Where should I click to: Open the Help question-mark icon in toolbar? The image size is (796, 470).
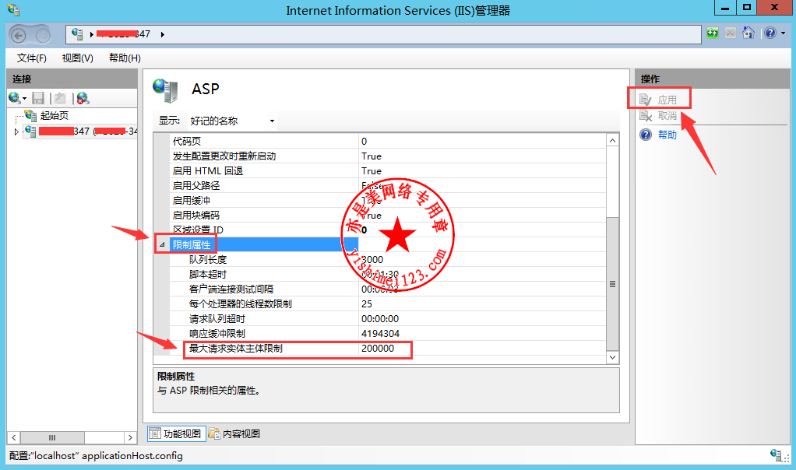coord(770,33)
